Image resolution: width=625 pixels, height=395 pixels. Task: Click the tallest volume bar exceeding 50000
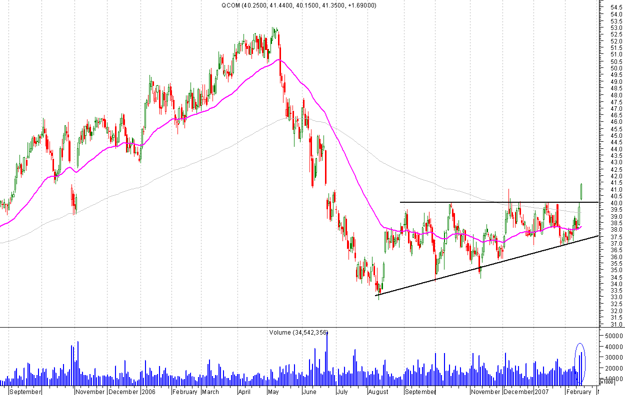(327, 358)
